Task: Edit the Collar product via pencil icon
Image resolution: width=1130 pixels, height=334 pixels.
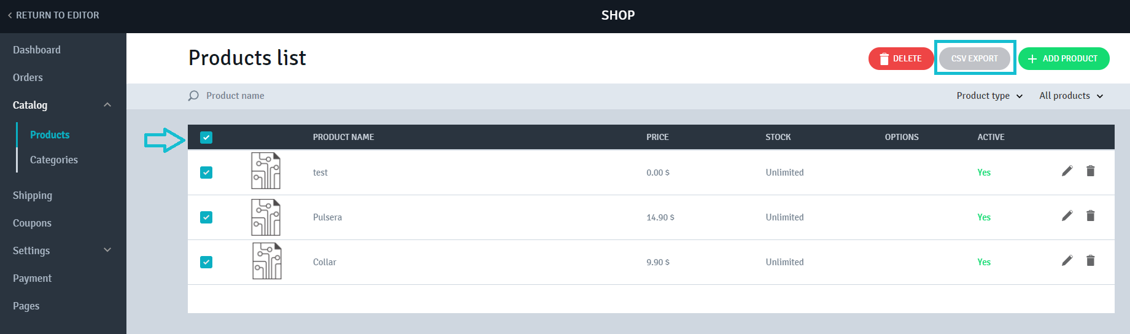Action: click(x=1067, y=260)
